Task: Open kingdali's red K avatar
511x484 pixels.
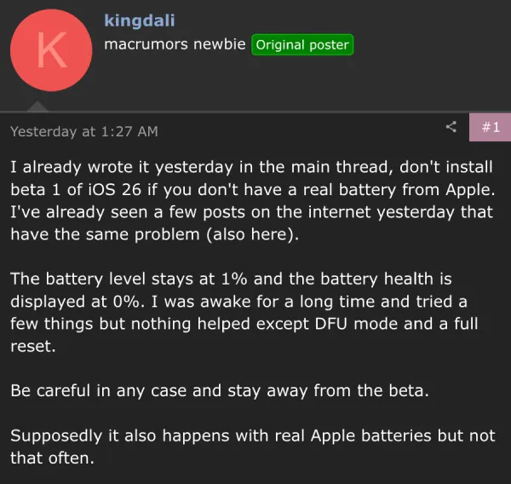Action: (51, 50)
